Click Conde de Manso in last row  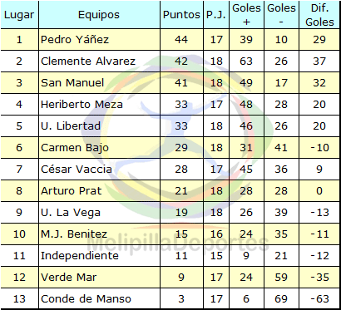coord(86,299)
